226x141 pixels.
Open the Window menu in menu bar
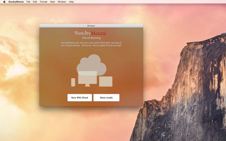pyautogui.click(x=62, y=2)
